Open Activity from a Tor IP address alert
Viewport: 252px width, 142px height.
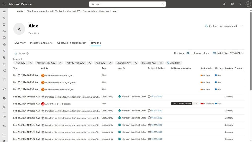pos(58,104)
